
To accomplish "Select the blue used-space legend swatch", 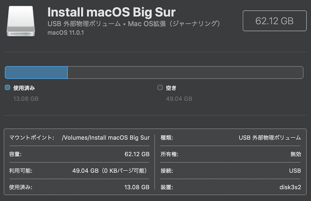I will [x=7, y=87].
